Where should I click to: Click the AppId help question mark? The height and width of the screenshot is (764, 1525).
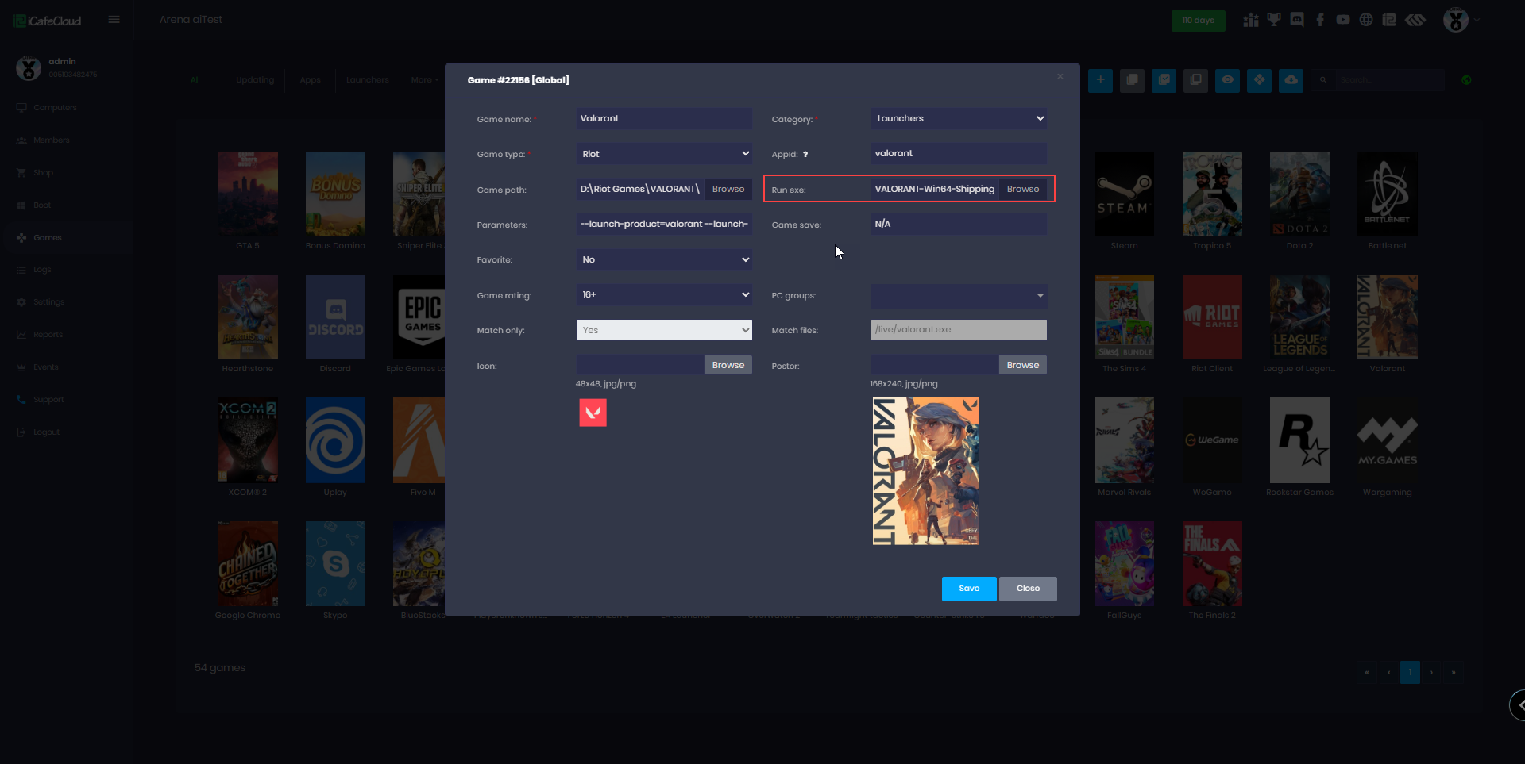[x=805, y=155]
